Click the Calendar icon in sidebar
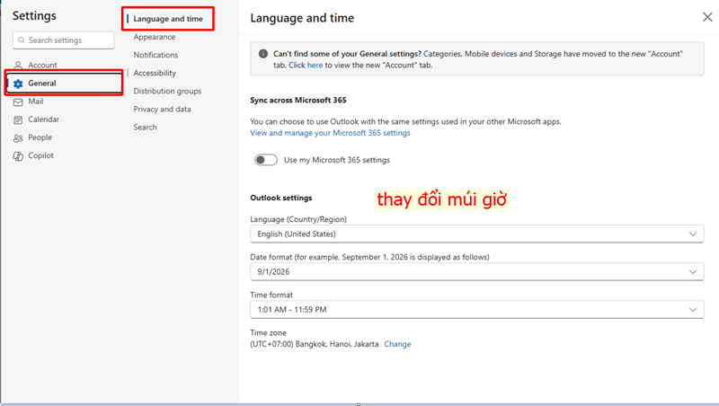This screenshot has width=719, height=406. 18,119
